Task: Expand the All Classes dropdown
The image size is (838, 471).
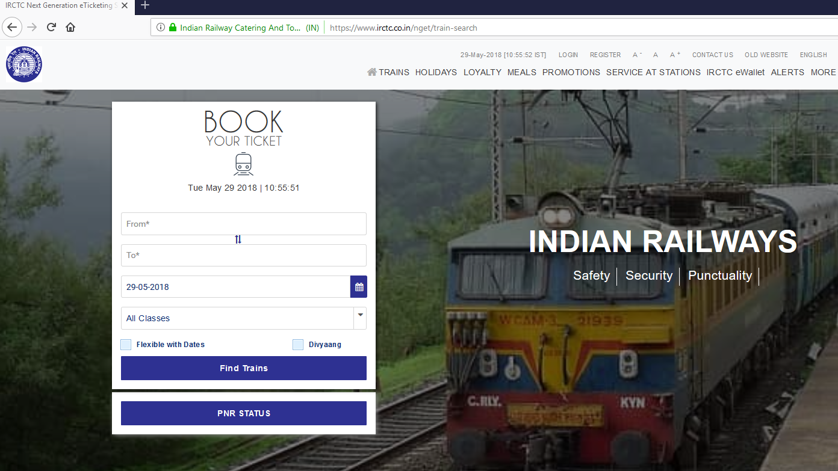Action: (244, 318)
